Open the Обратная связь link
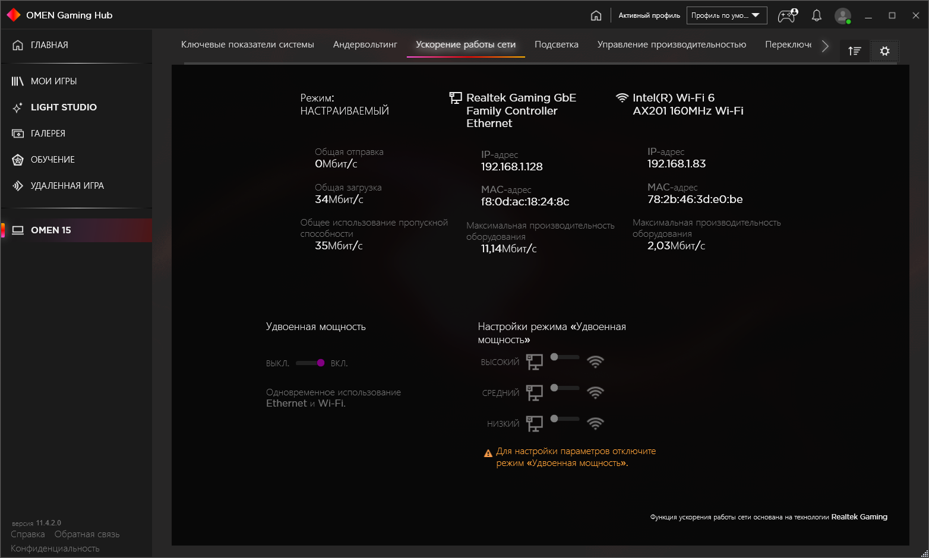This screenshot has height=558, width=929. (87, 534)
